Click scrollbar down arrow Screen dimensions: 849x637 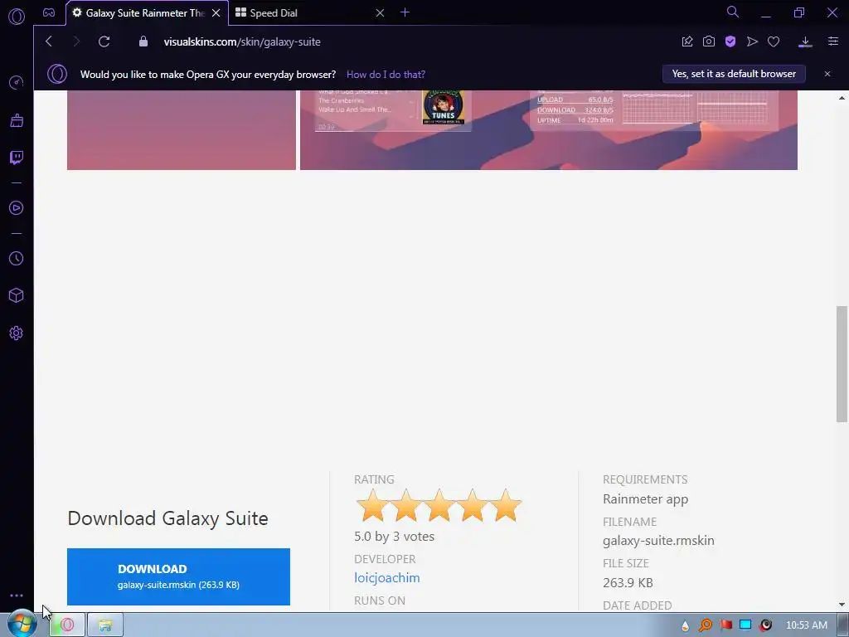click(842, 605)
